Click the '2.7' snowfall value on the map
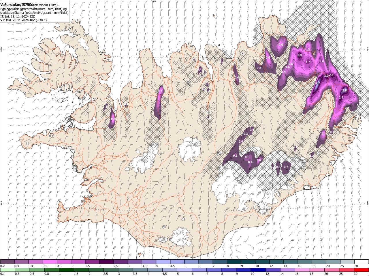Viewport: 369px width, 276px height. coord(341,98)
